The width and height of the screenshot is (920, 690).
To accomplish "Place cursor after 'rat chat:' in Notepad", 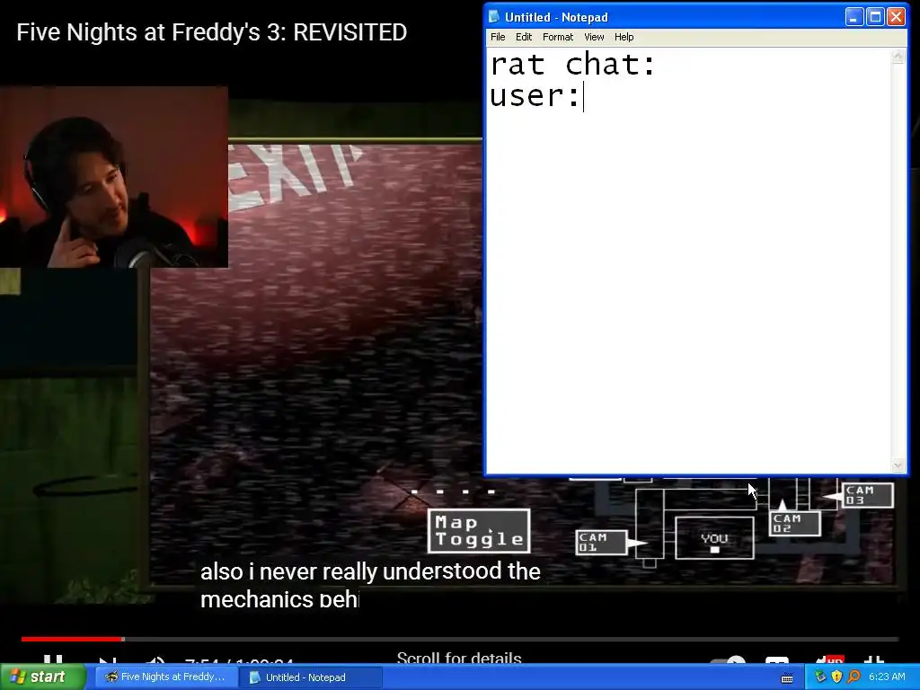I will click(656, 65).
